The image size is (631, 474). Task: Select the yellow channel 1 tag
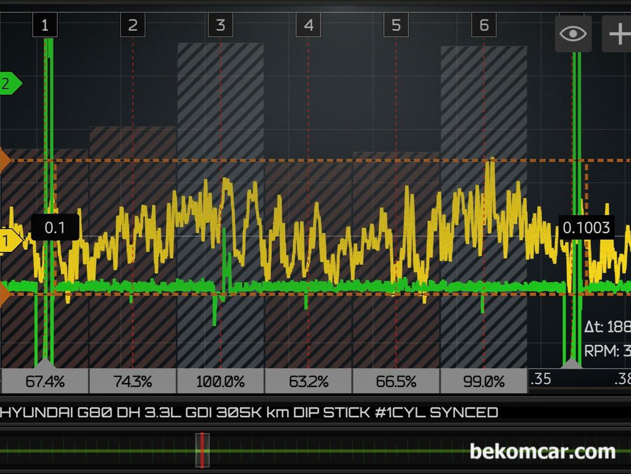tap(9, 241)
